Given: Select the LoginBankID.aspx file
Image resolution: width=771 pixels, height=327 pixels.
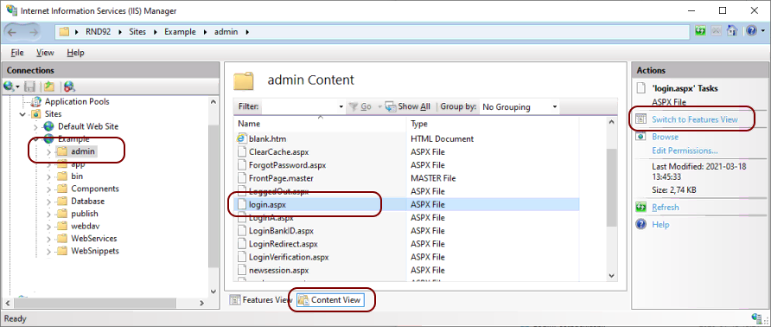Looking at the screenshot, I should tap(281, 230).
